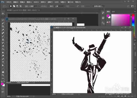Select the Crop tool
137x98 pixels.
pos(3,26)
